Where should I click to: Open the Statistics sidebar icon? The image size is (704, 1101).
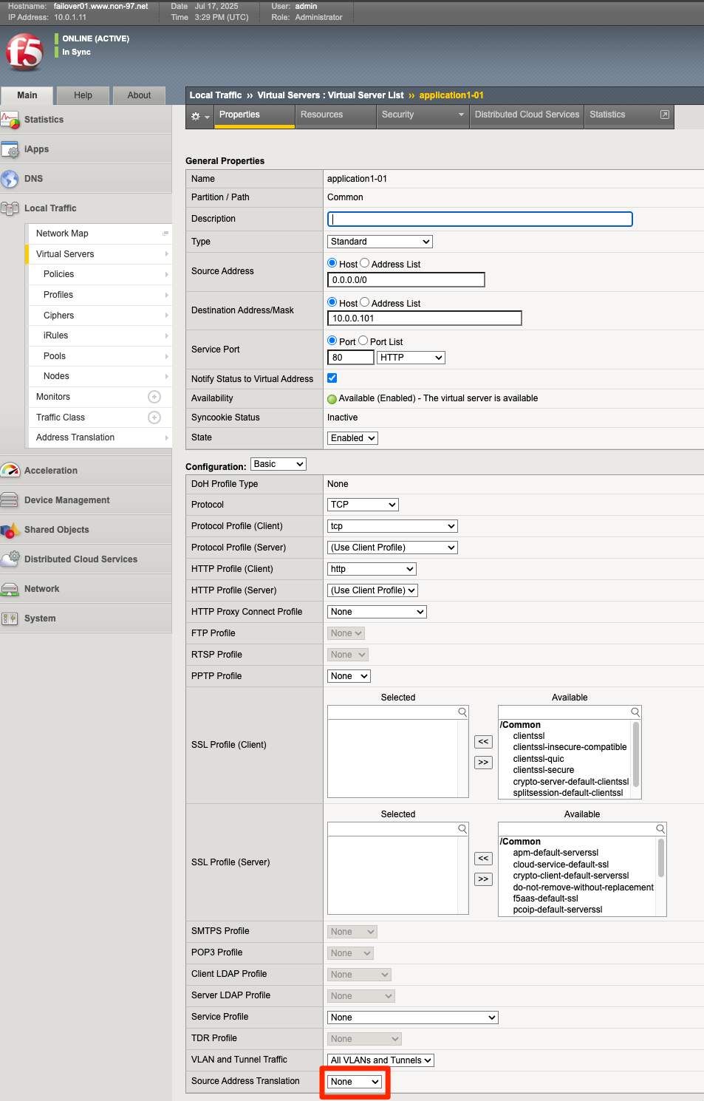(x=10, y=120)
